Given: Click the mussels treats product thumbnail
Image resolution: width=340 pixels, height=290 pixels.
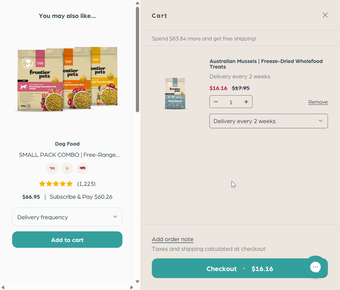Looking at the screenshot, I should click(x=175, y=93).
